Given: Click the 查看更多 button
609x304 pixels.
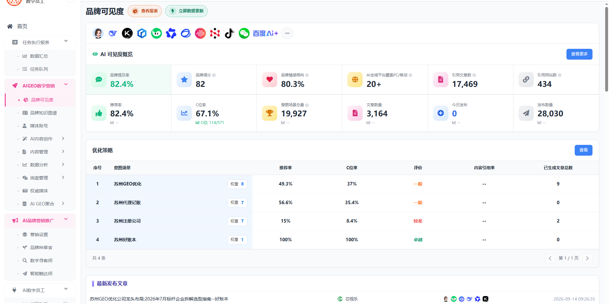Looking at the screenshot, I should pos(579,54).
